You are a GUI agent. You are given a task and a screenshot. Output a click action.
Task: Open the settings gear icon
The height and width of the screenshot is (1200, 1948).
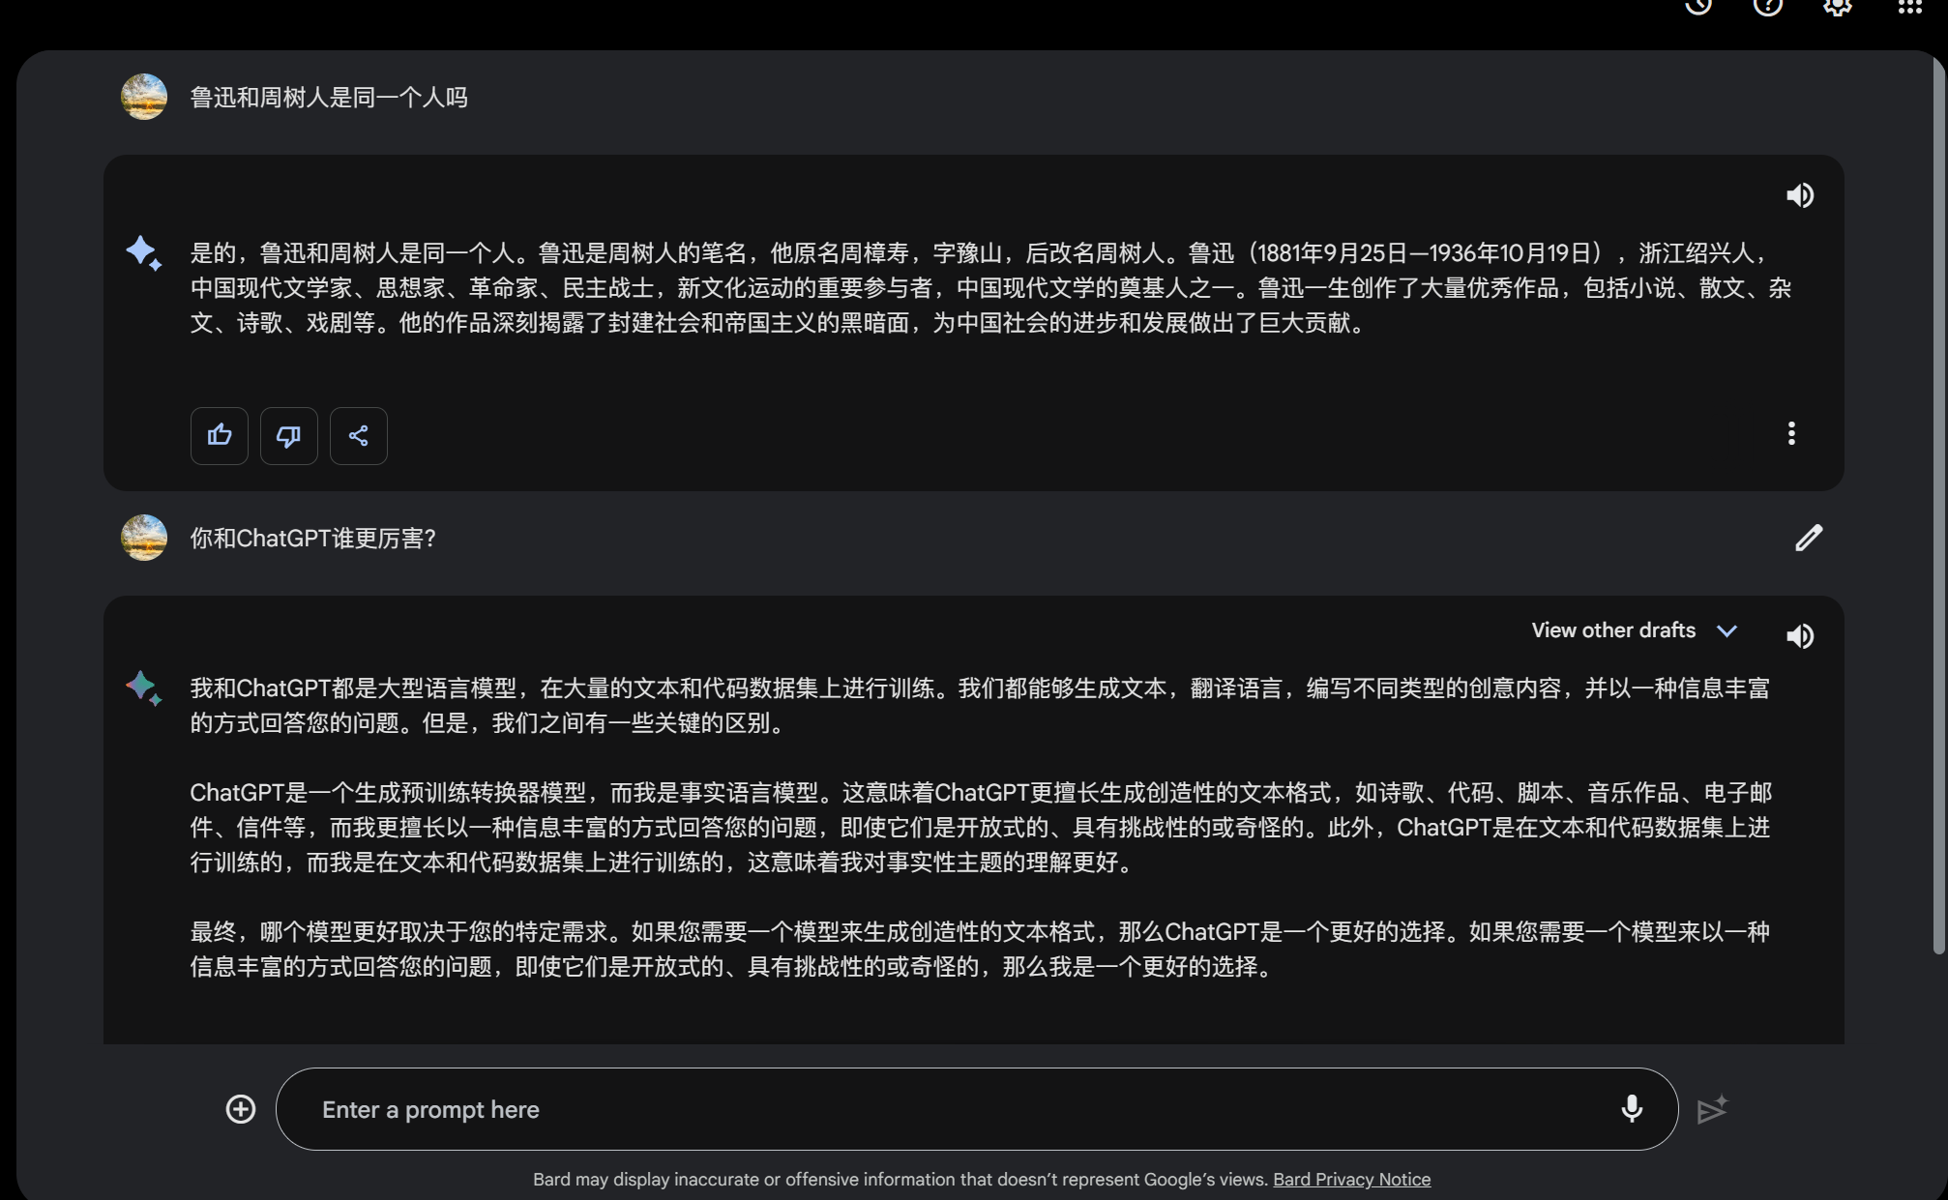[x=1838, y=6]
